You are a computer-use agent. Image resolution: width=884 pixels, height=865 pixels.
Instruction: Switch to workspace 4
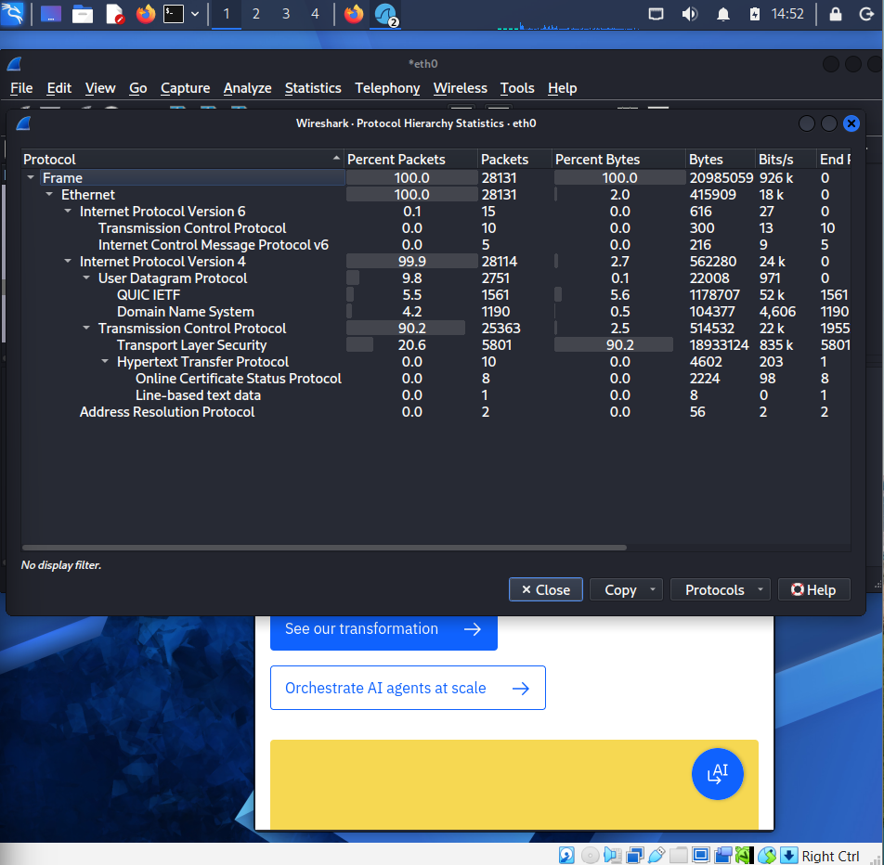(x=315, y=14)
